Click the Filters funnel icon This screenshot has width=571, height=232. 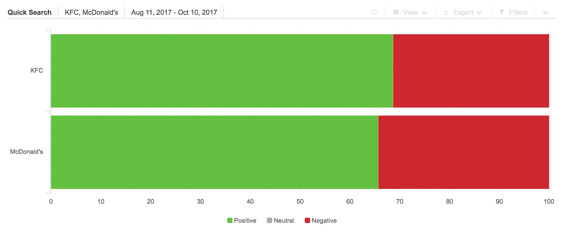502,12
